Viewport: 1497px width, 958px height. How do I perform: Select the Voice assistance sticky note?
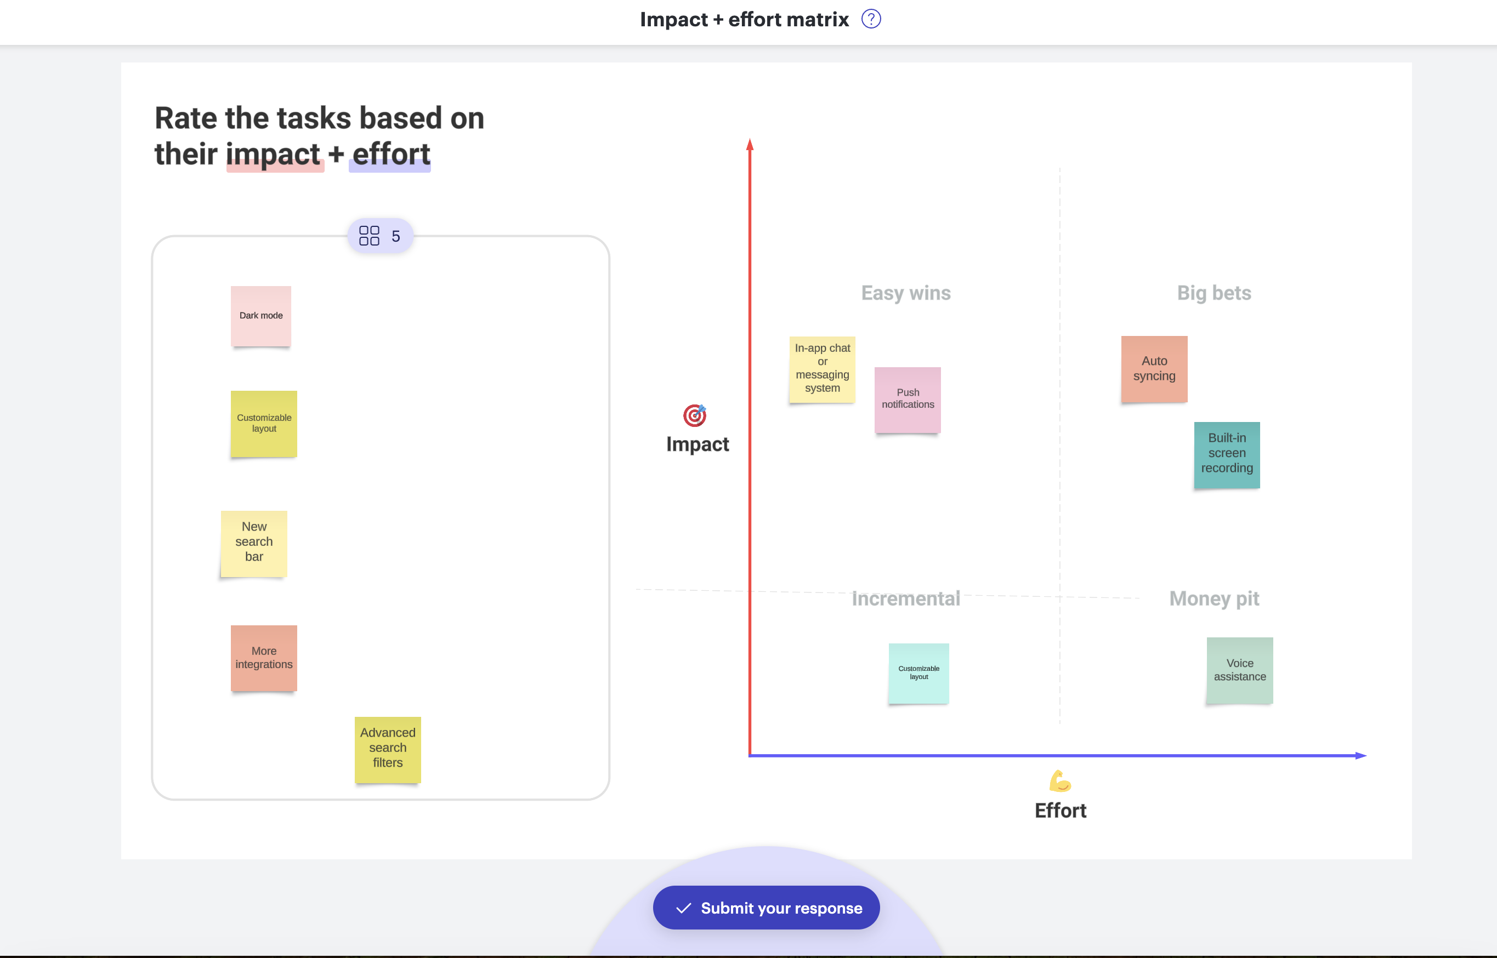pos(1239,670)
